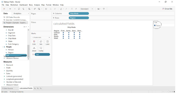Image resolution: width=176 pixels, height=94 pixels.
Task: Switch to the Data Source tab
Action: pos(7,88)
